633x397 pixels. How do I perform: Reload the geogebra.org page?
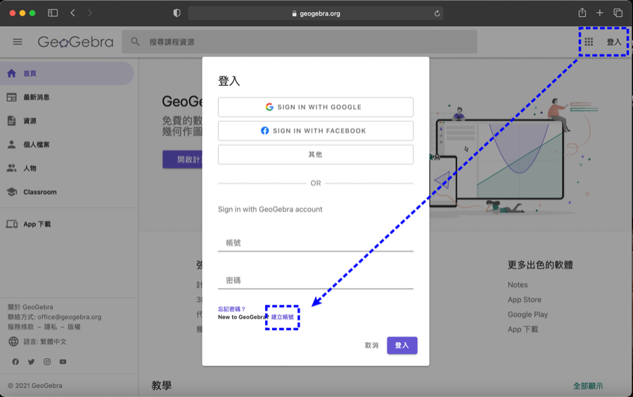click(x=437, y=13)
